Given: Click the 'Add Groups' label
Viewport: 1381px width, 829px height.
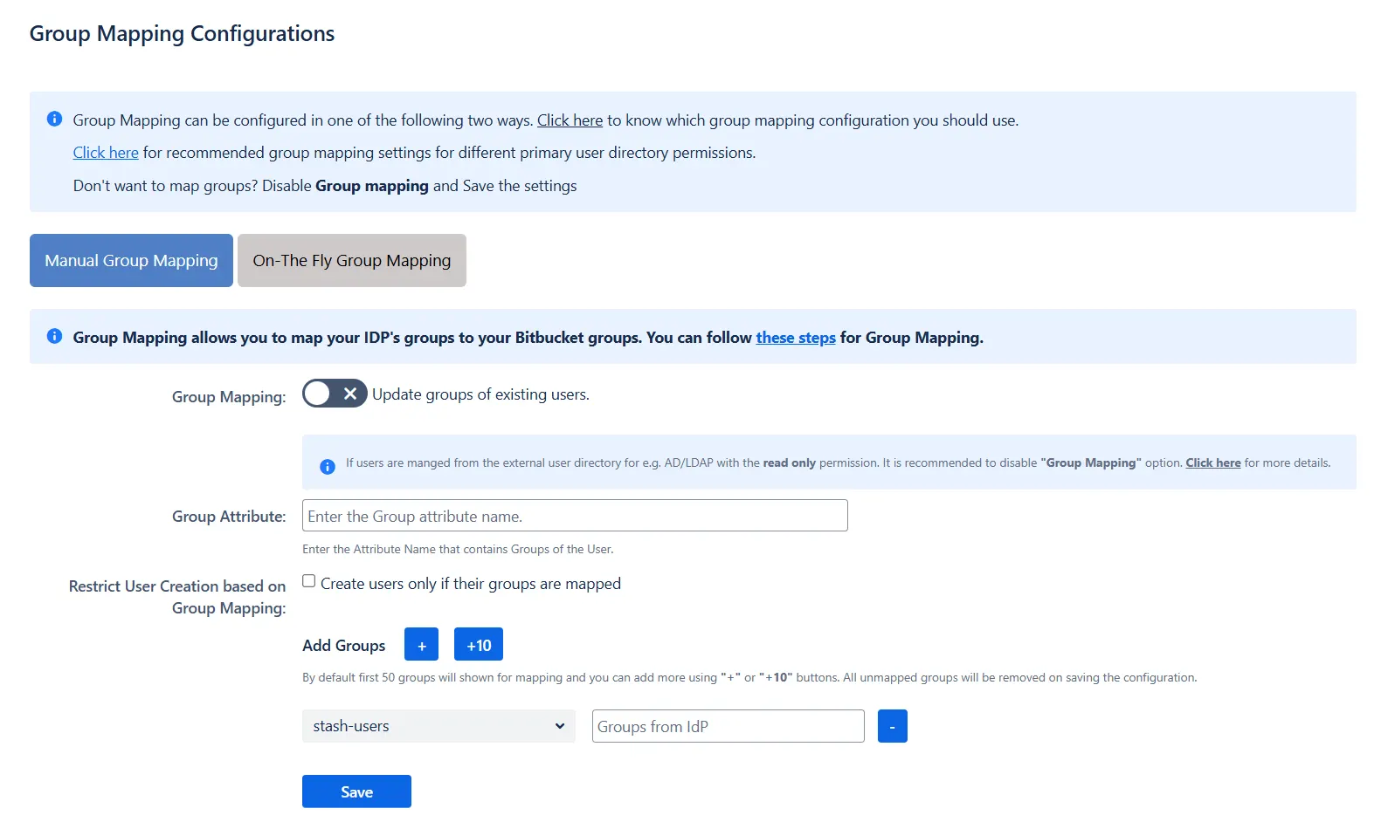Looking at the screenshot, I should pyautogui.click(x=344, y=646).
